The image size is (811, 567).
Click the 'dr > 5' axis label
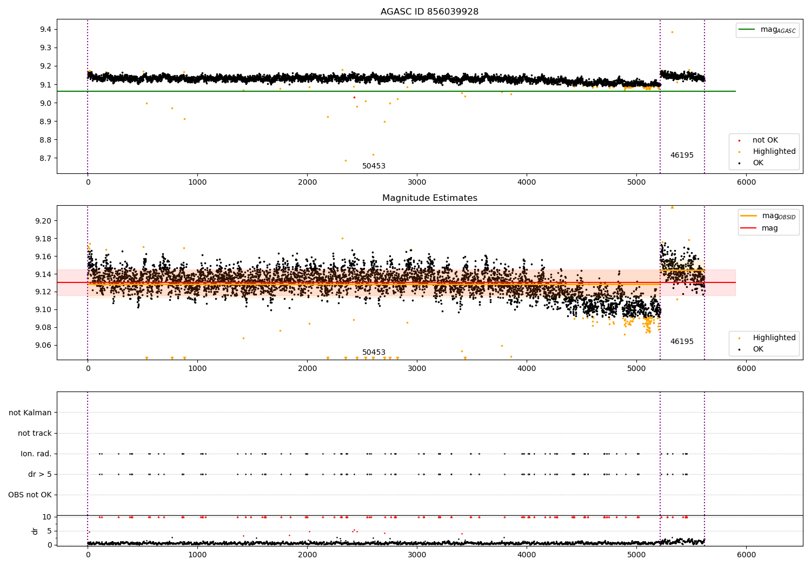[x=40, y=475]
